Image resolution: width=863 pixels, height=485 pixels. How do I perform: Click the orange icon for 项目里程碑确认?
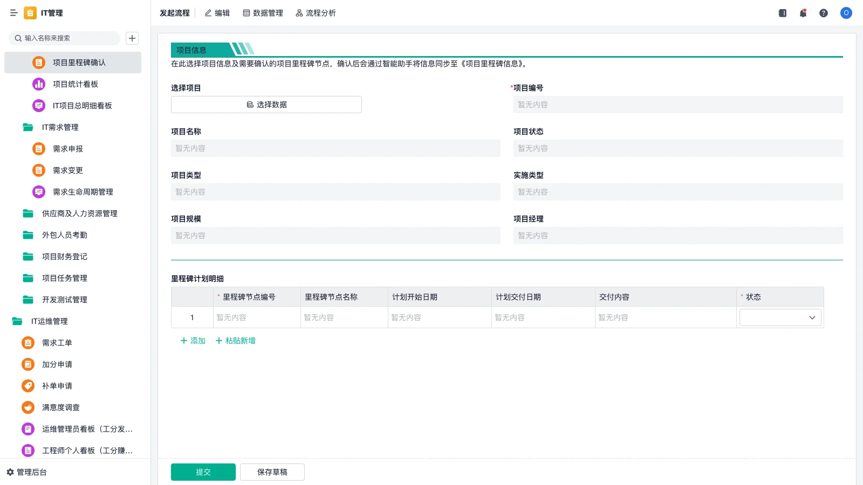pyautogui.click(x=39, y=63)
